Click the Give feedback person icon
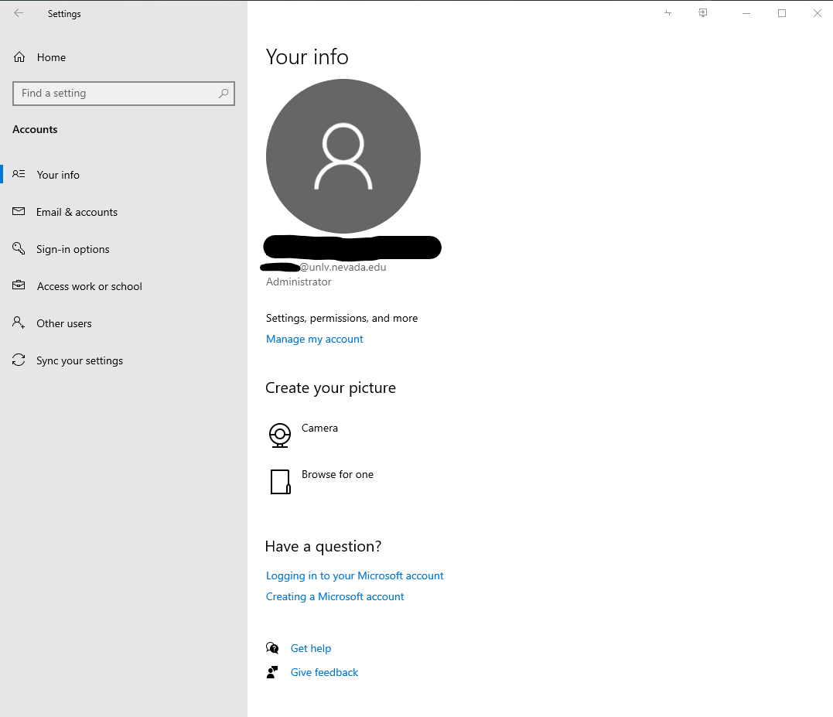833x717 pixels. 272,672
